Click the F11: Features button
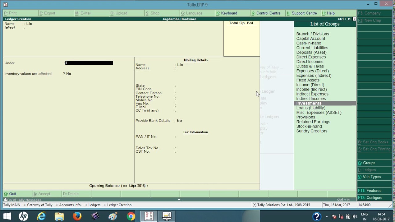 374,191
